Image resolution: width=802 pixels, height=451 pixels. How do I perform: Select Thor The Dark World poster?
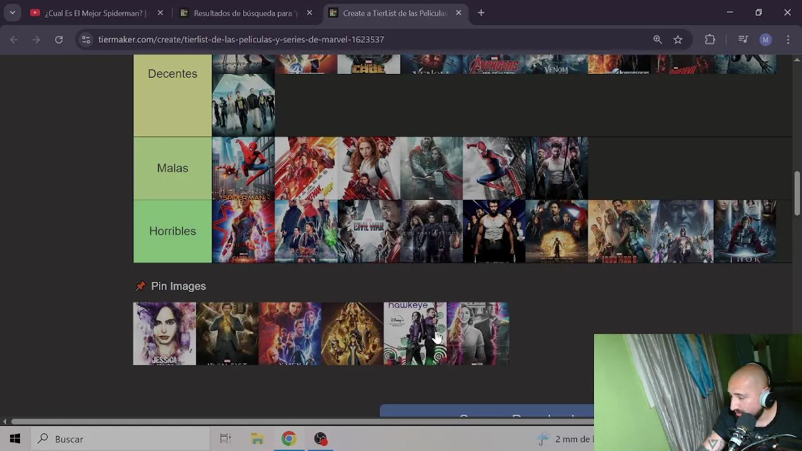431,168
